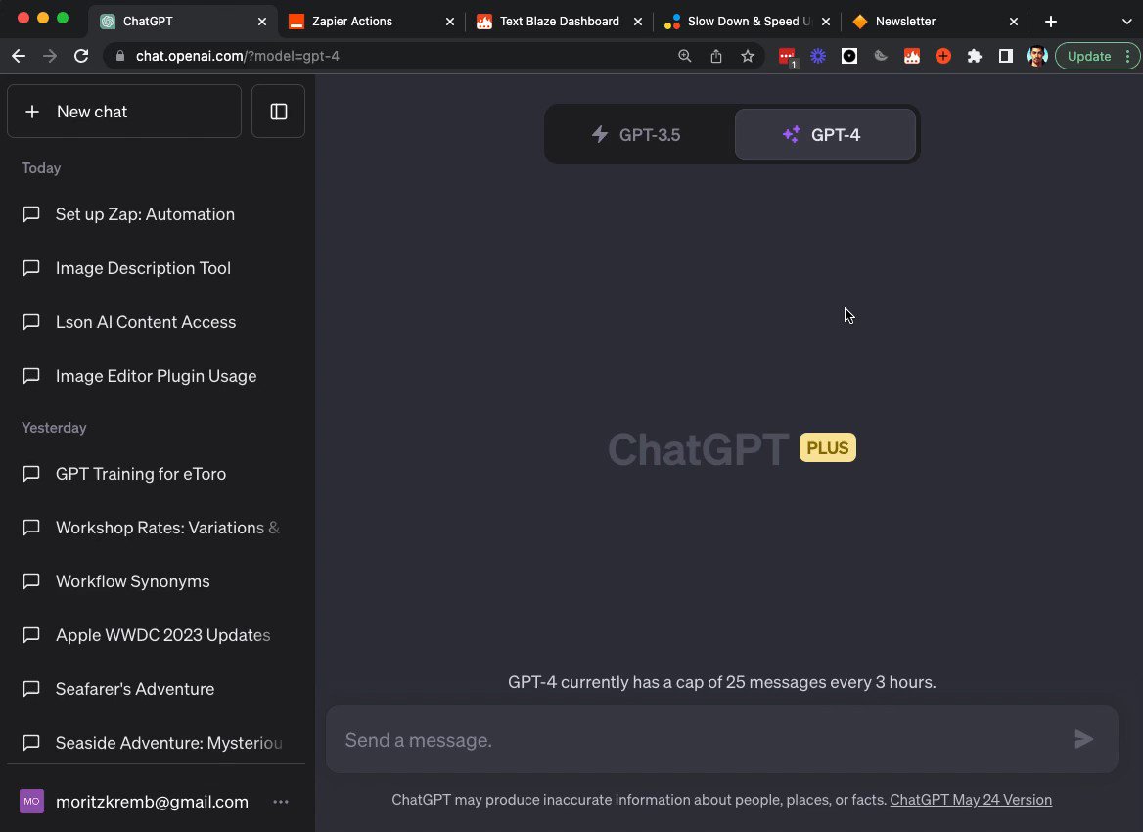Open the Workshop Rates: Variations chat
This screenshot has height=832, width=1143.
[x=156, y=528]
